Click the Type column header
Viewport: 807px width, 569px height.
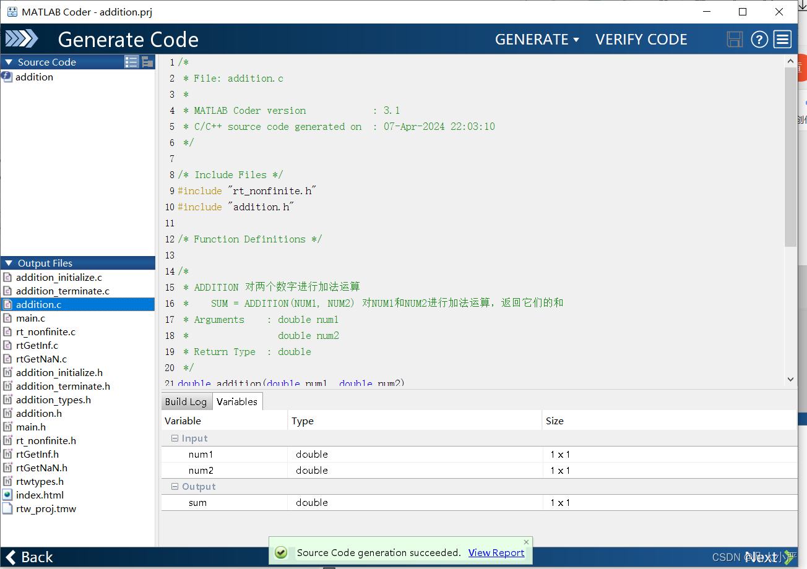click(x=415, y=421)
